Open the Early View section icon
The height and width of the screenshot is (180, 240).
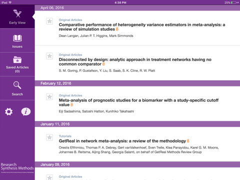(x=17, y=13)
